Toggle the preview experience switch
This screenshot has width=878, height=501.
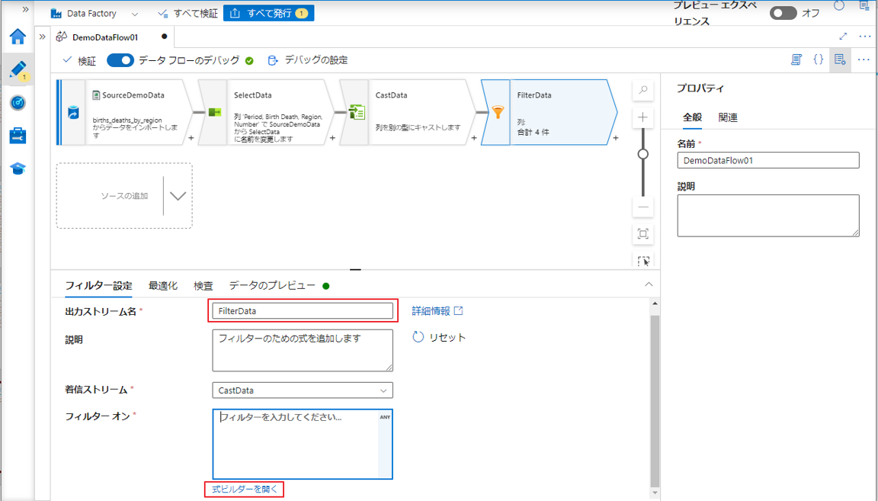pos(783,13)
